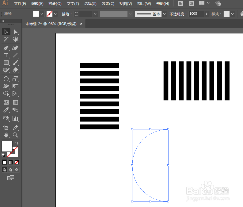
Task: Pick the Rectangle tool
Action: (x=6, y=63)
